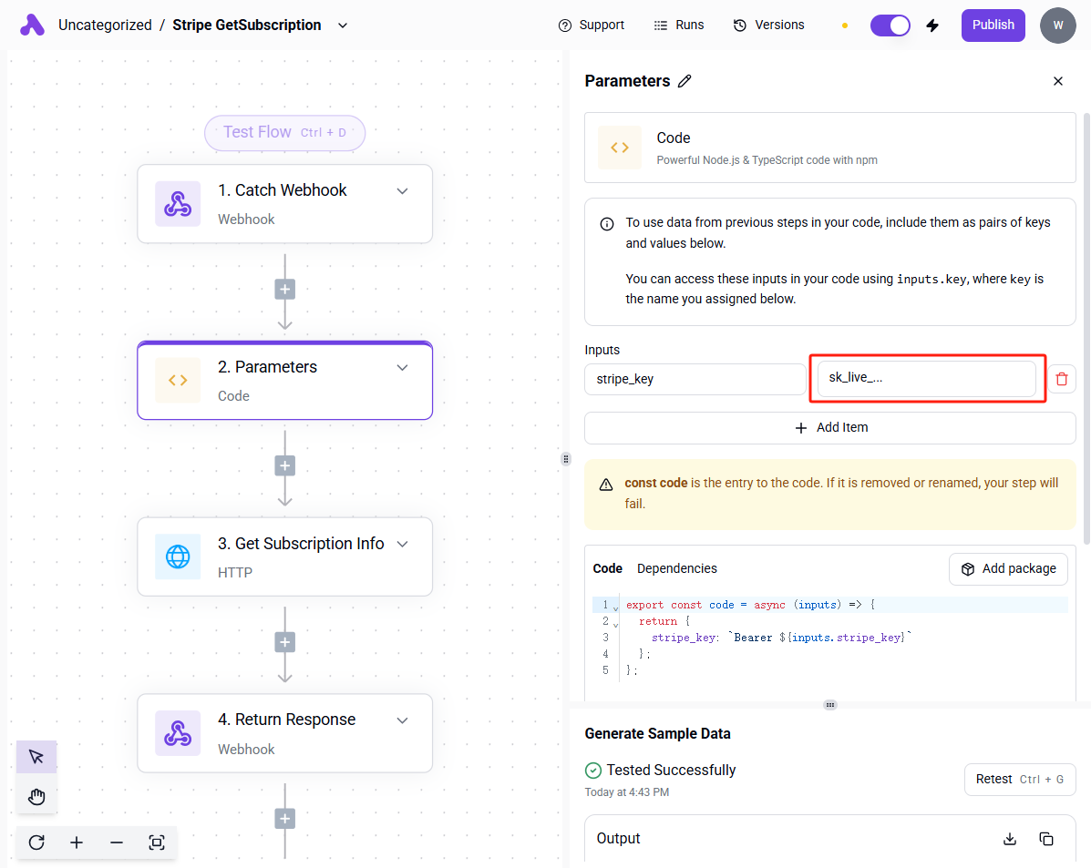Toggle the flow enabled switch
This screenshot has height=868, width=1091.
[890, 26]
